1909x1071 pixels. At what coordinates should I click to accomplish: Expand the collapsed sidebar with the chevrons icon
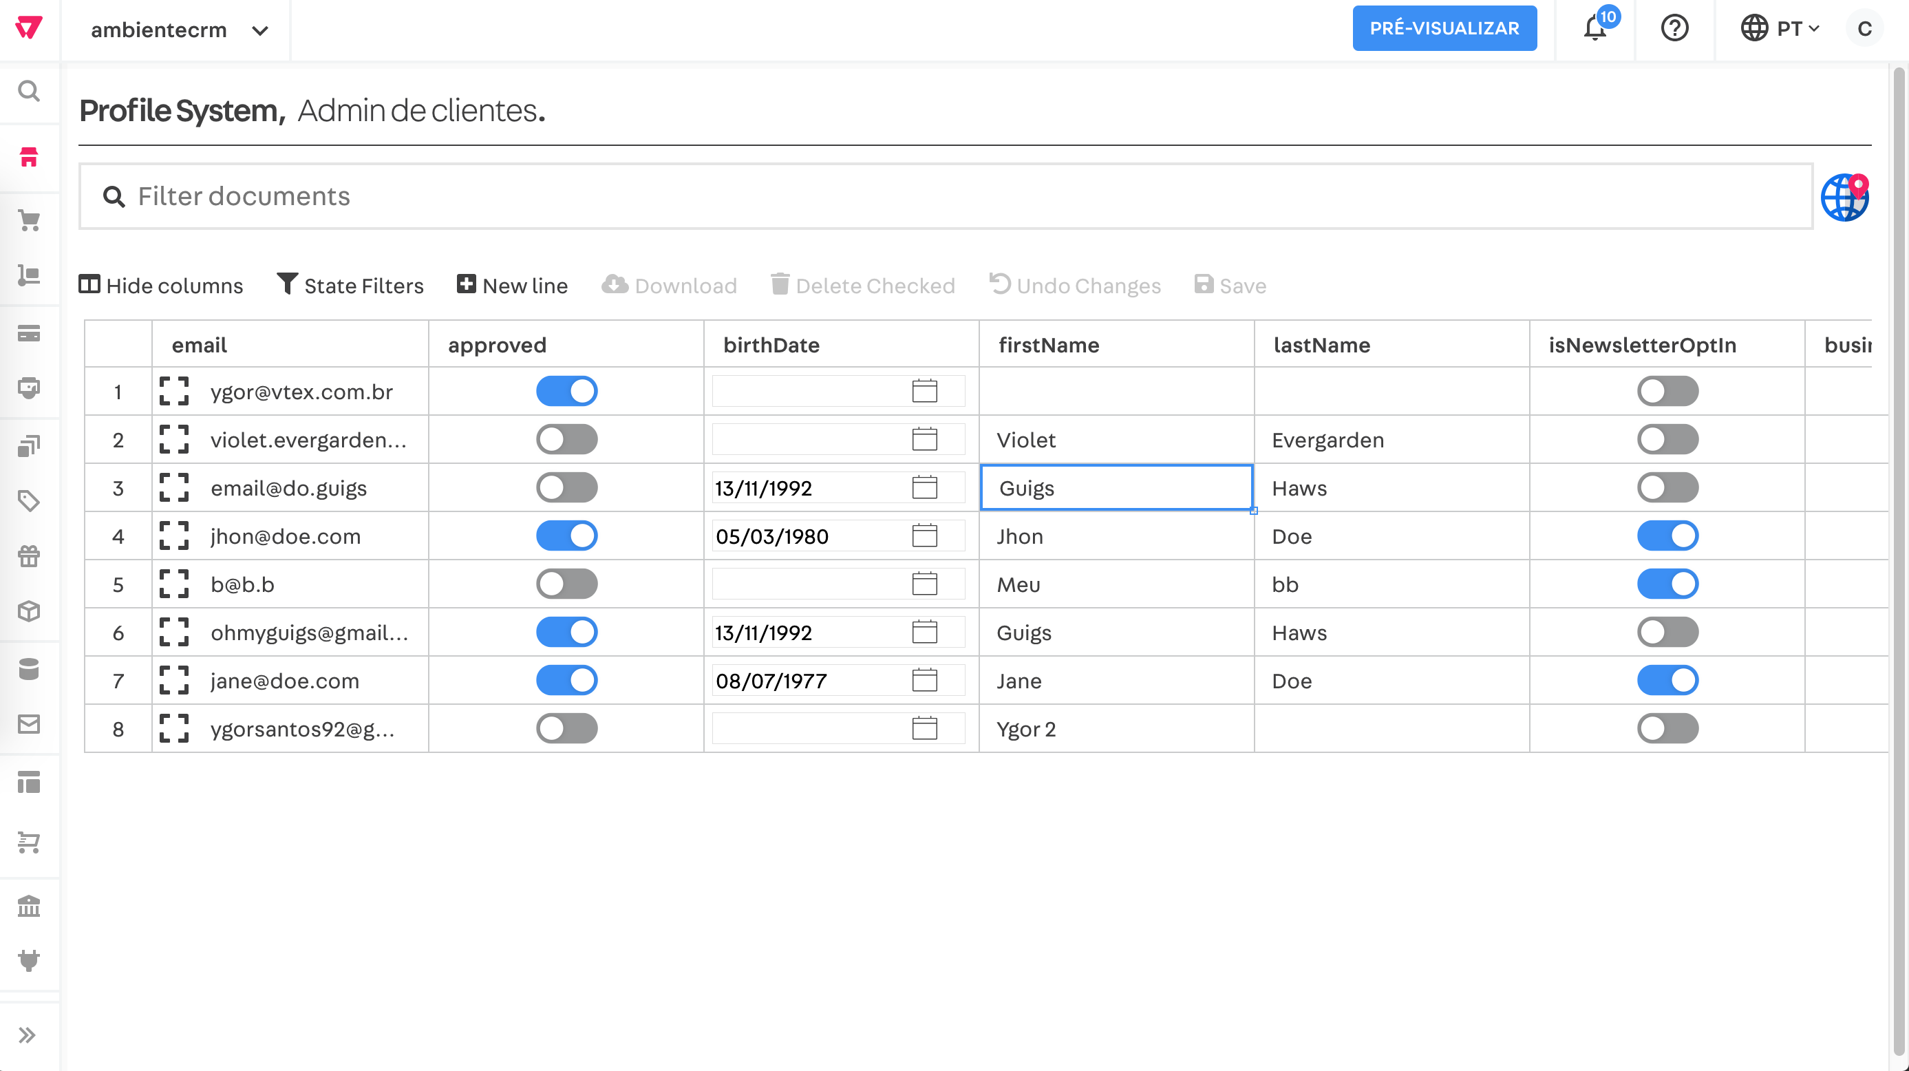point(29,1033)
